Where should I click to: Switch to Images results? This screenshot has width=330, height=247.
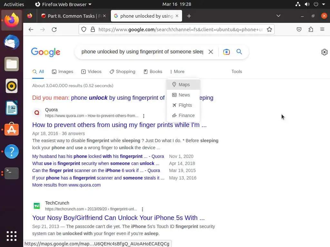(63, 72)
